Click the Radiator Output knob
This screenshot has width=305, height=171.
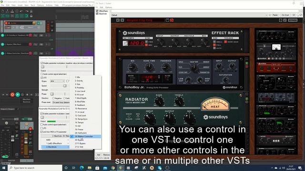click(170, 119)
